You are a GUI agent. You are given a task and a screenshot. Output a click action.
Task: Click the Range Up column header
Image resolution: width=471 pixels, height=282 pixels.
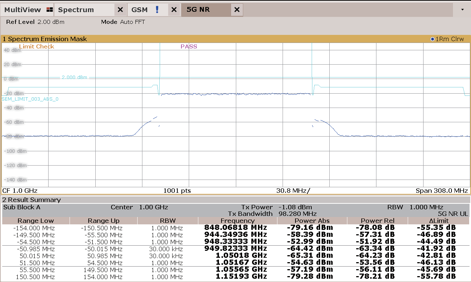[x=103, y=221]
